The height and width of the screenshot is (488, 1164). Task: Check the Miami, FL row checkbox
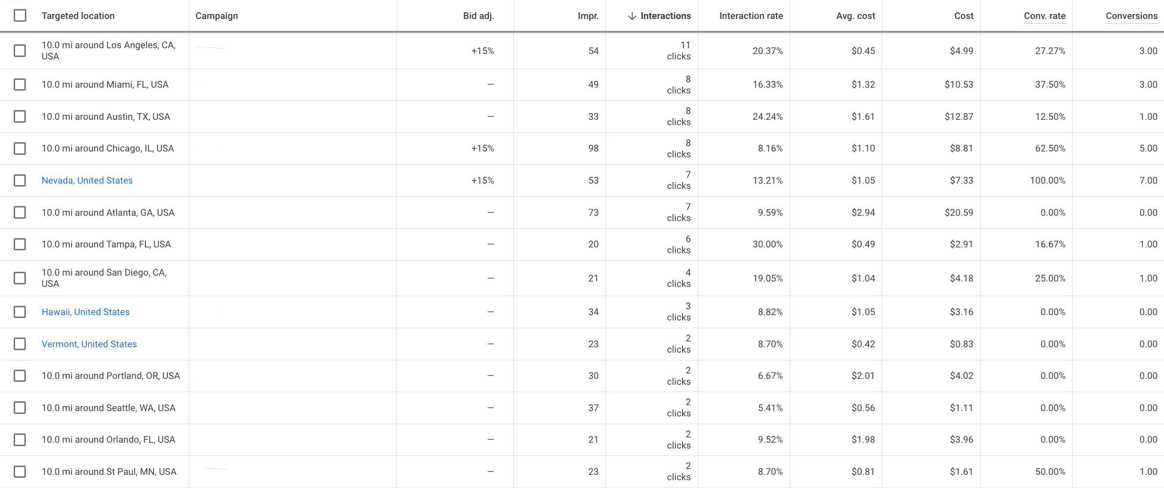click(x=20, y=84)
